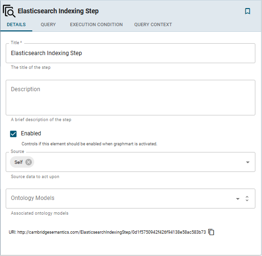262x256 pixels.
Task: Toggle the Enabled checkbox
Action: pos(13,134)
